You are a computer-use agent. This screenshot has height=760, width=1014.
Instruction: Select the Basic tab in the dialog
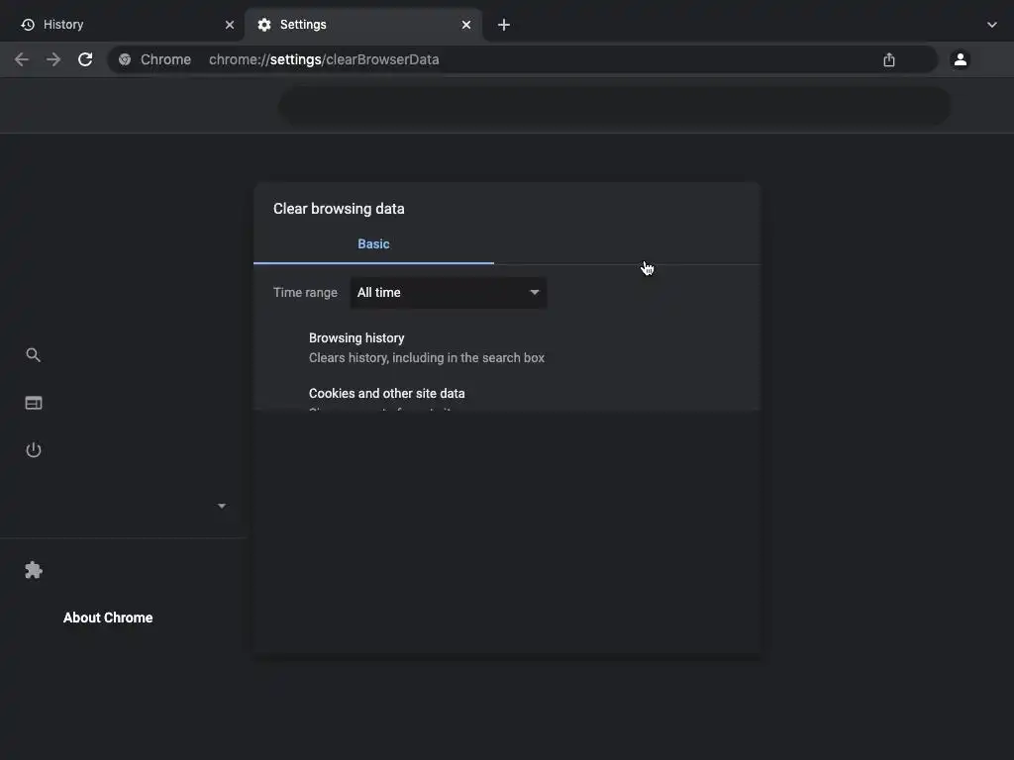coord(373,244)
